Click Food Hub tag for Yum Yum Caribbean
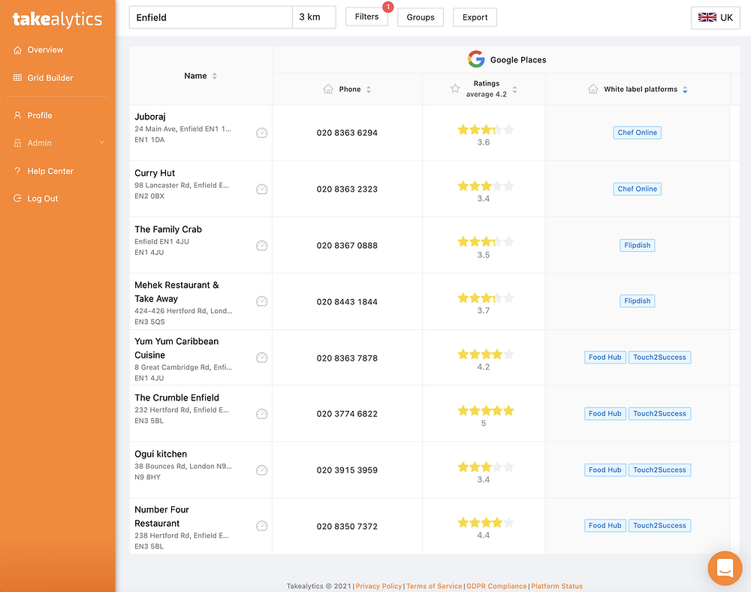Image resolution: width=751 pixels, height=592 pixels. click(x=605, y=358)
